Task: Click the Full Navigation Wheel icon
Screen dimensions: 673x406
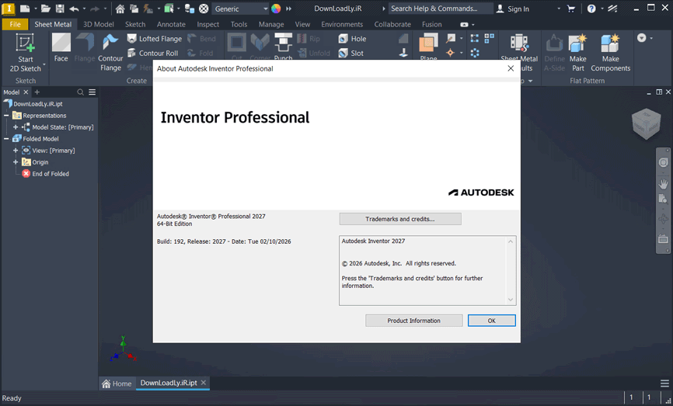Action: pyautogui.click(x=663, y=162)
